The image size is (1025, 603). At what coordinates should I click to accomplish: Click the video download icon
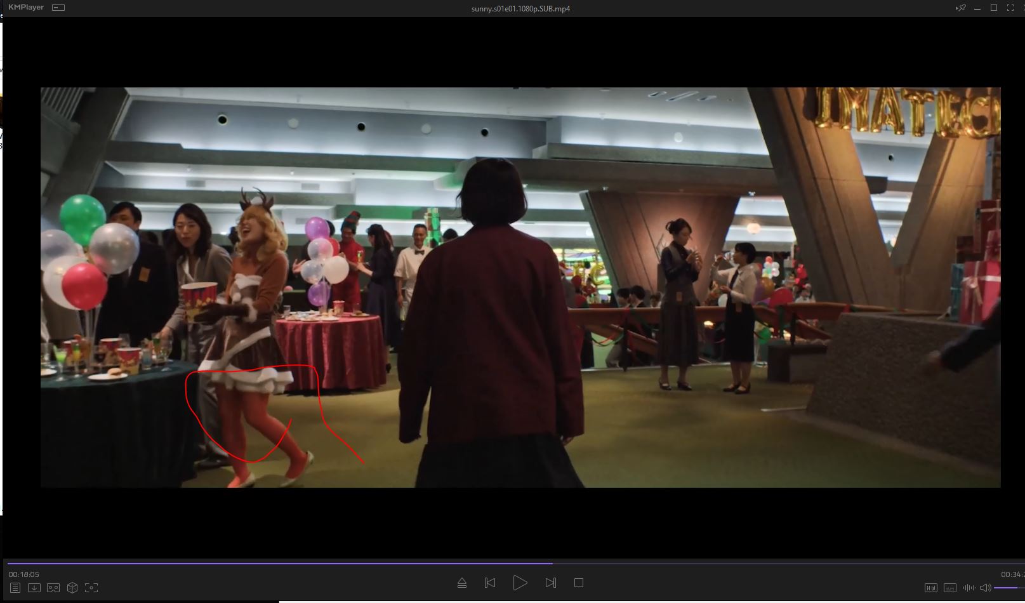pos(34,588)
